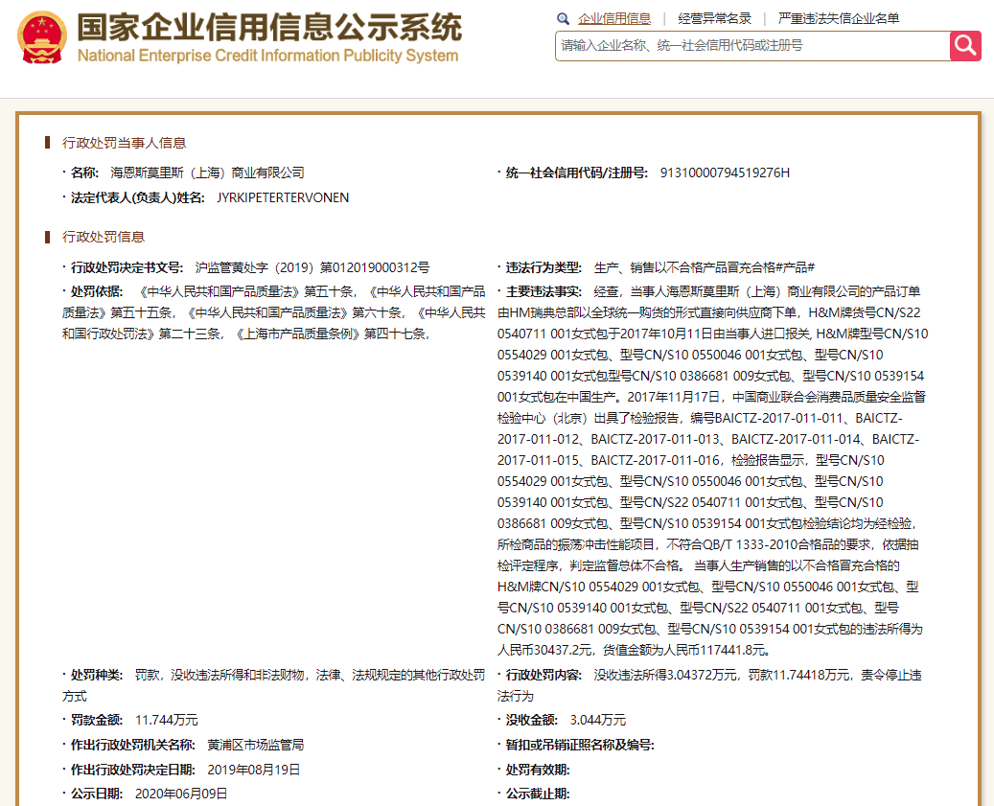This screenshot has width=994, height=806.
Task: Click violation type 生产、销售以不合格产品冒充合格#产品#
Action: click(705, 267)
